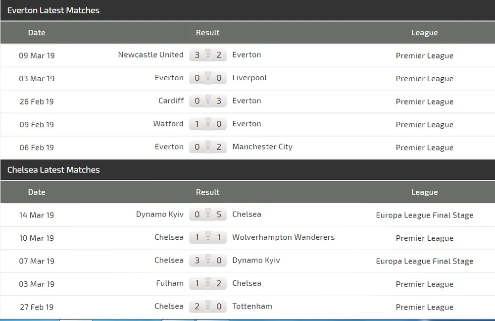This screenshot has width=495, height=321.
Task: Click the 2:0 score against Tottenham
Action: coord(208,306)
